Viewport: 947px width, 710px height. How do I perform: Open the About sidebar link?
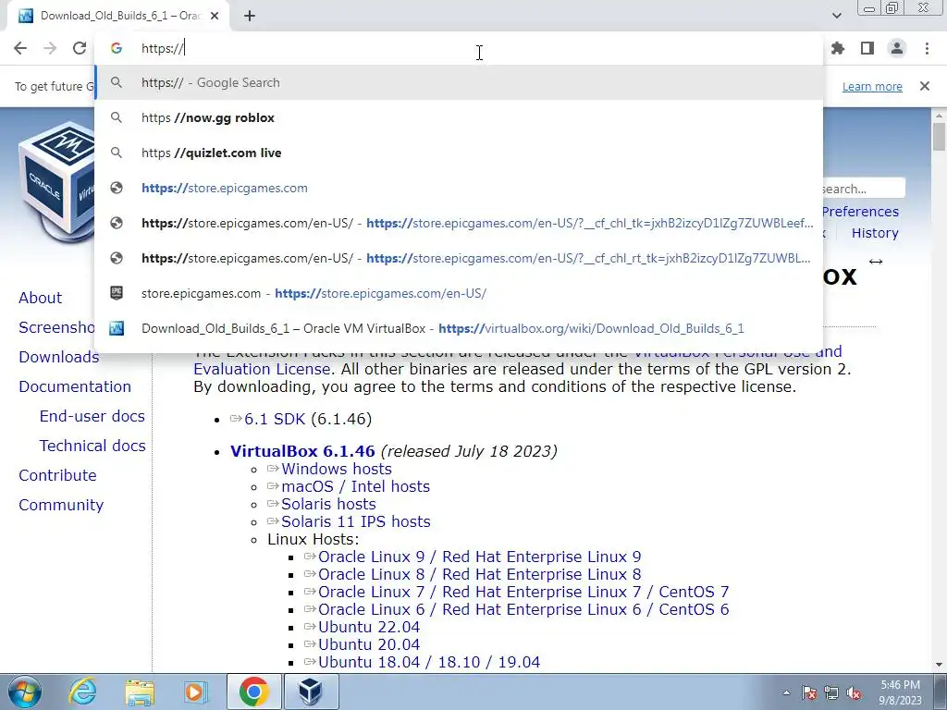point(40,298)
